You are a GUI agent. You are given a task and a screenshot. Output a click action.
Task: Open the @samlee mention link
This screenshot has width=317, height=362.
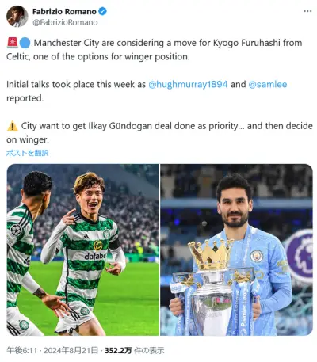click(268, 84)
